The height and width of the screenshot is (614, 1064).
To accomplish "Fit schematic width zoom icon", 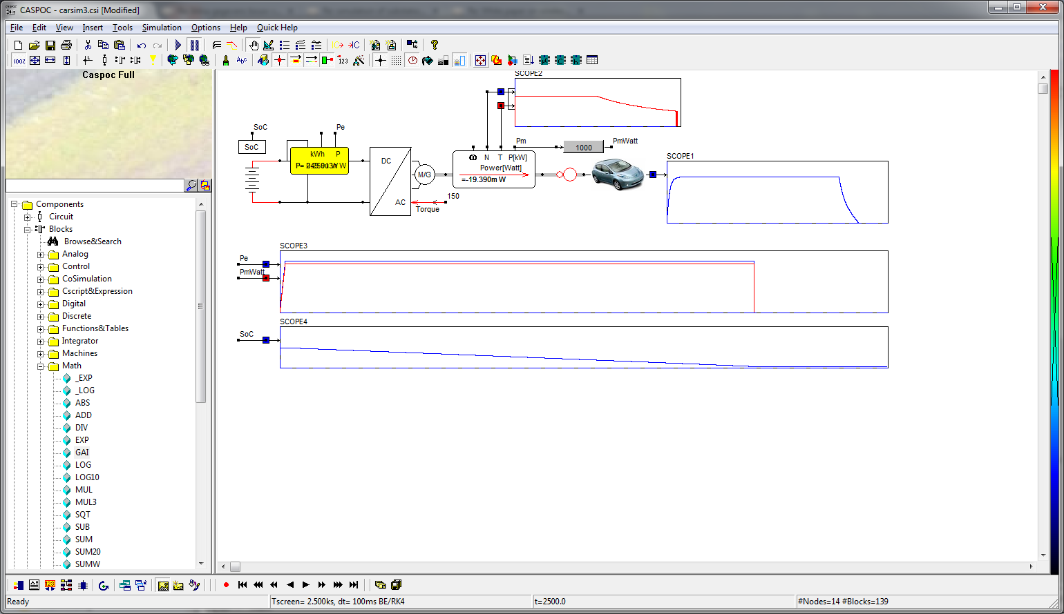I will point(50,60).
